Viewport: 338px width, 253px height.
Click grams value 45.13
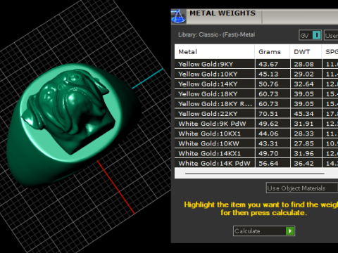tap(268, 74)
